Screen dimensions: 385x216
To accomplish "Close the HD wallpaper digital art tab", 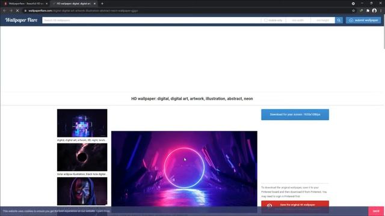I will pyautogui.click(x=94, y=4).
